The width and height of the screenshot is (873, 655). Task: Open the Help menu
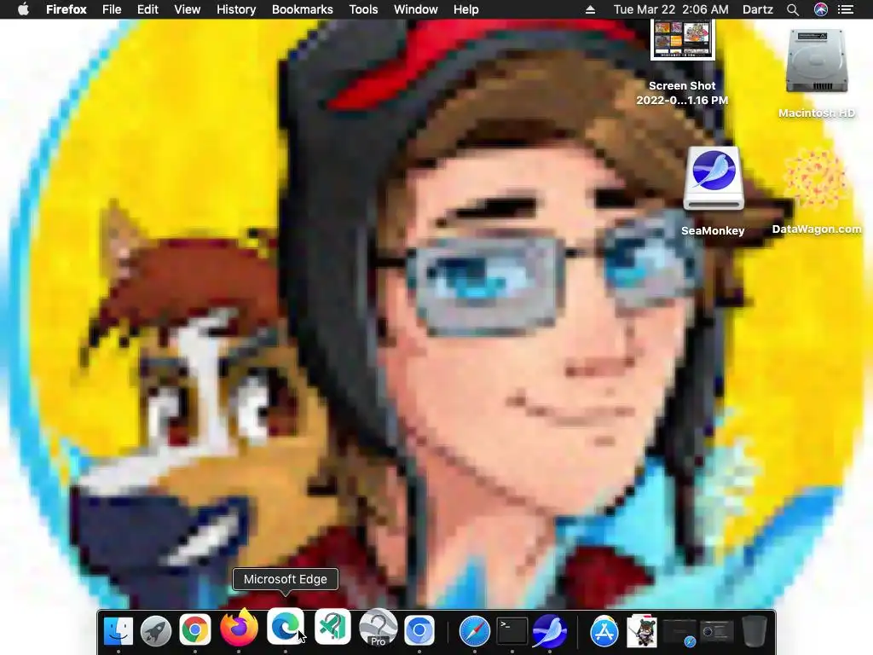[x=466, y=9]
